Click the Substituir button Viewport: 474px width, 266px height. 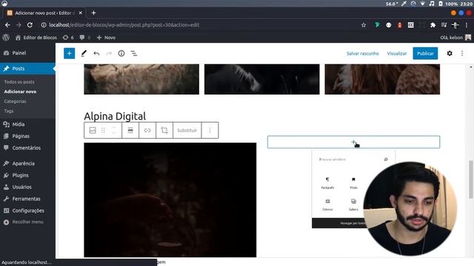187,130
